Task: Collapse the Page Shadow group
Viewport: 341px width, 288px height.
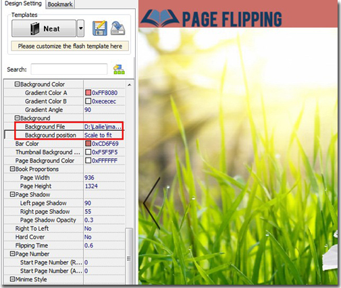Action: click(x=12, y=194)
